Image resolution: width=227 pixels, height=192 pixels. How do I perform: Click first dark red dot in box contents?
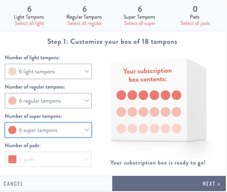(x=121, y=95)
